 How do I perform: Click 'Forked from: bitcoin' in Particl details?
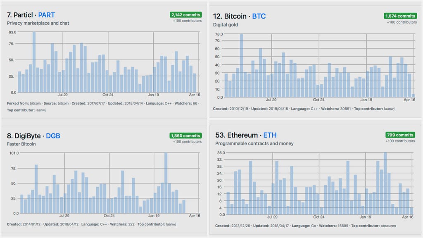click(x=24, y=103)
